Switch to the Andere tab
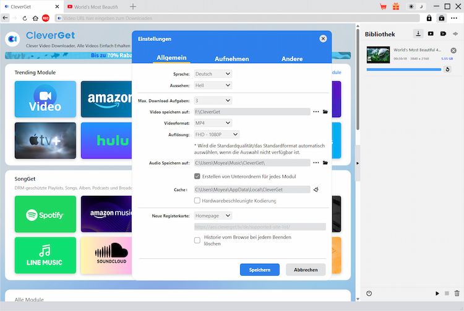The height and width of the screenshot is (311, 464). (292, 59)
